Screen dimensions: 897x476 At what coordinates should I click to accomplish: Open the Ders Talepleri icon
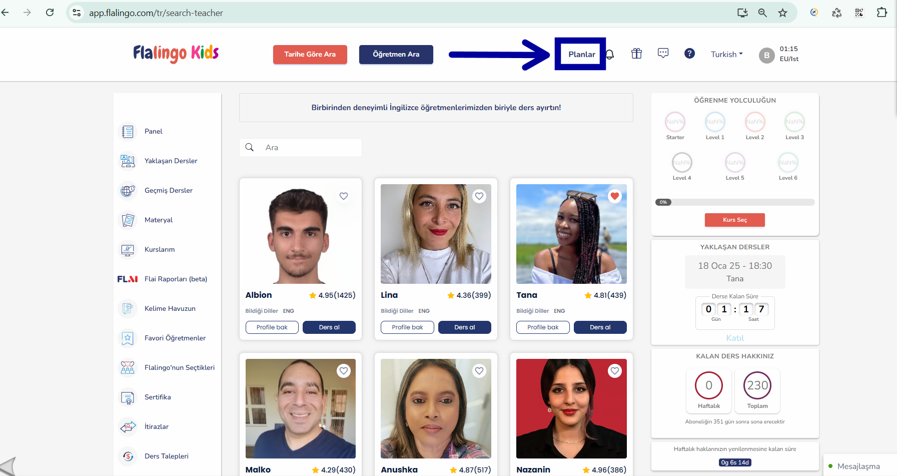(128, 456)
